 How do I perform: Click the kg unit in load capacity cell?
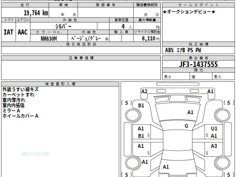point(158,27)
